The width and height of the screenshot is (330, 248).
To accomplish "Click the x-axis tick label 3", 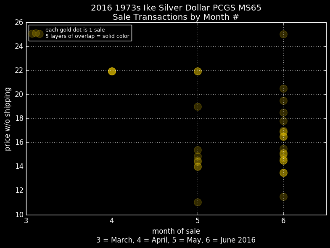I will pyautogui.click(x=26, y=221).
